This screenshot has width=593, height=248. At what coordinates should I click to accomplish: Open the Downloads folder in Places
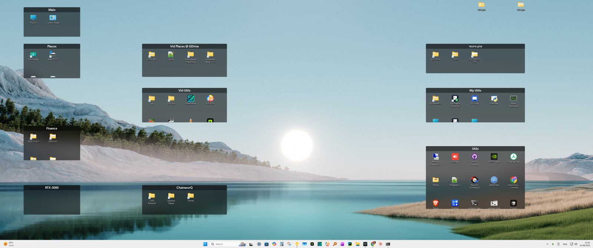point(33,56)
